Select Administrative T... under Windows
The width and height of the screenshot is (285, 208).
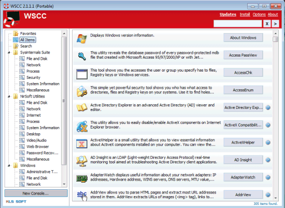click(x=42, y=172)
